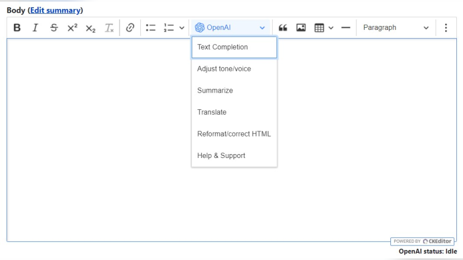Expand the table options arrow

tap(331, 28)
